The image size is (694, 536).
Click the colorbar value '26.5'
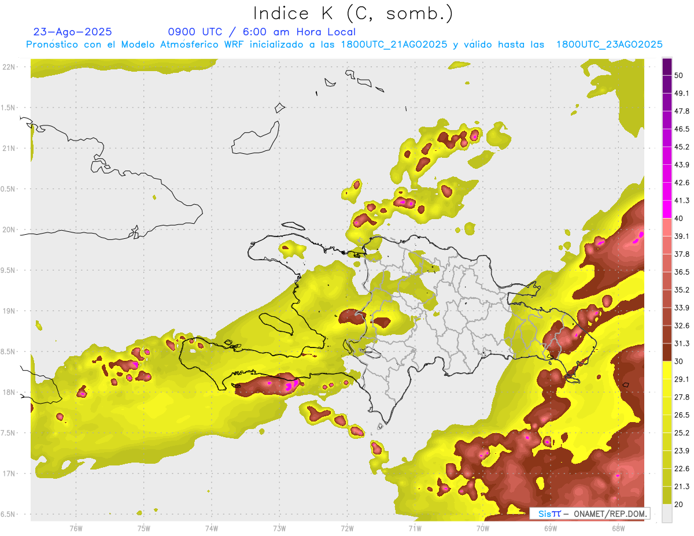pyautogui.click(x=682, y=415)
